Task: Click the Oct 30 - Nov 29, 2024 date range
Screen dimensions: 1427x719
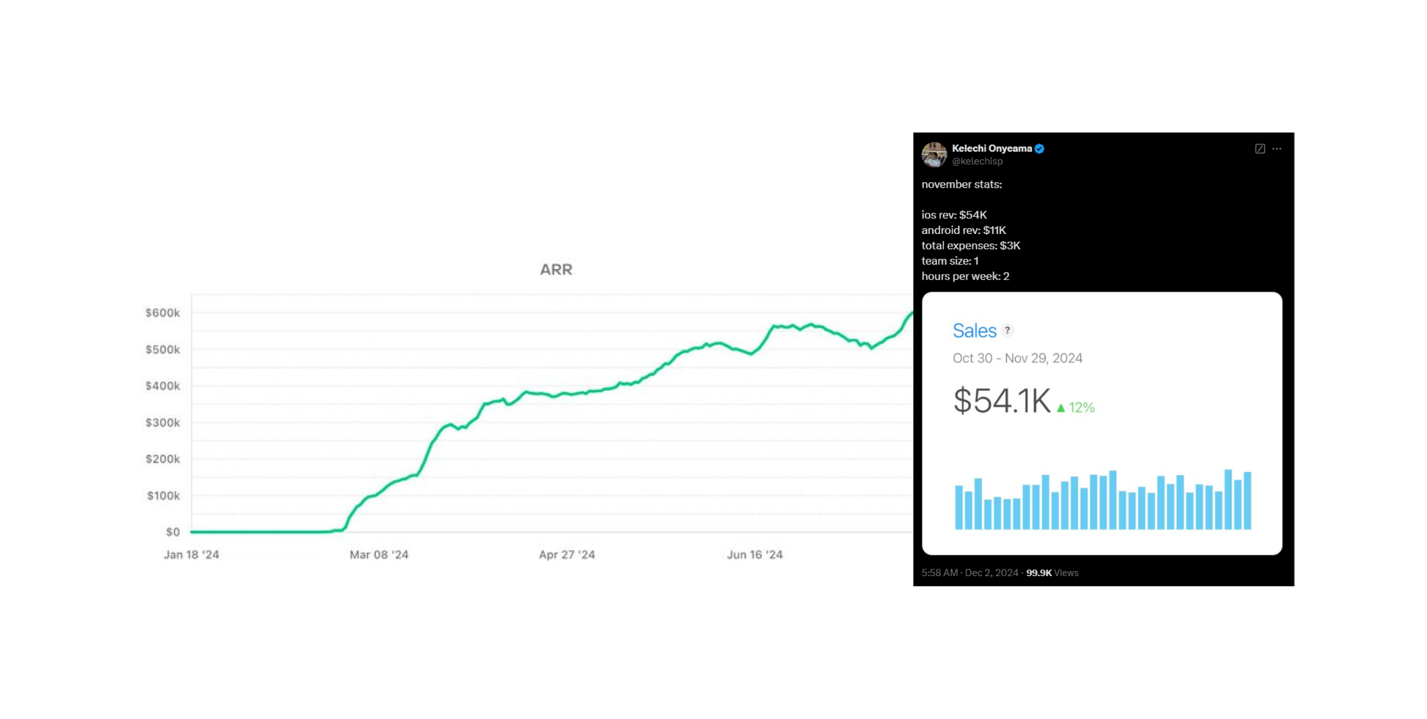Action: [x=1017, y=358]
